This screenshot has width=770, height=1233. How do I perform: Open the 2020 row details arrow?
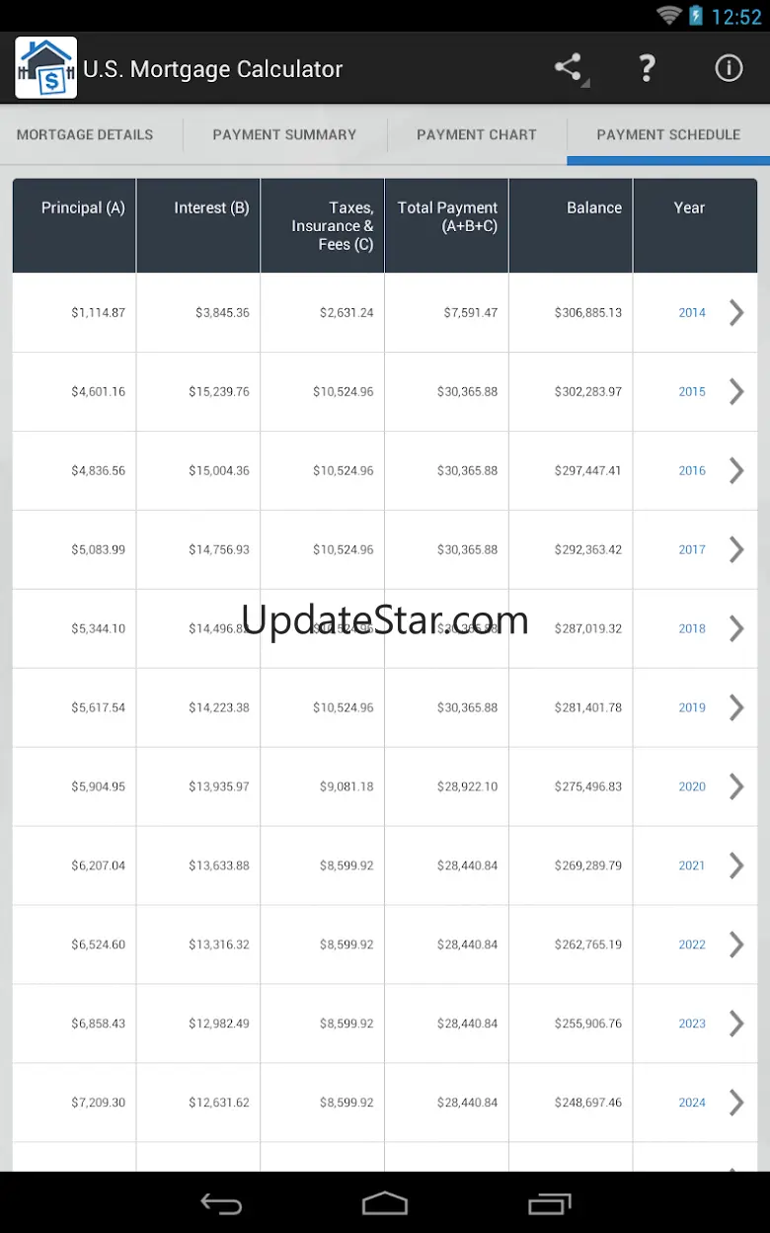736,786
